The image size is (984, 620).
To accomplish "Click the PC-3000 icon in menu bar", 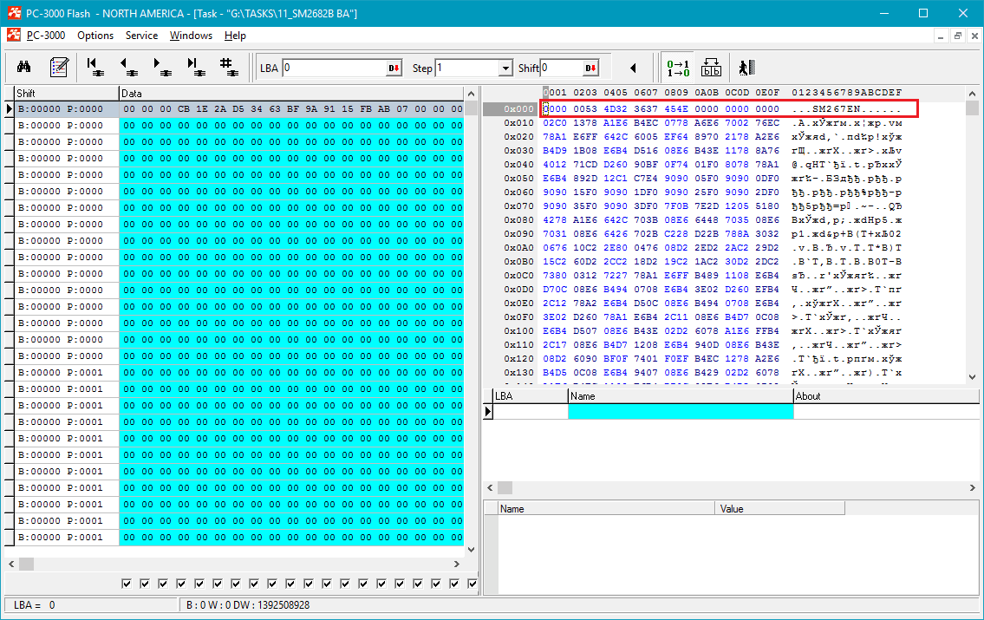I will click(14, 36).
